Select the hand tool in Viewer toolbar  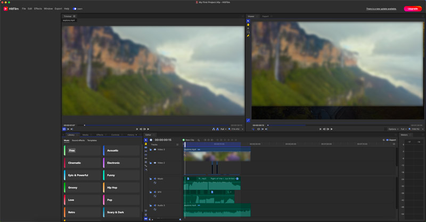tap(248, 25)
